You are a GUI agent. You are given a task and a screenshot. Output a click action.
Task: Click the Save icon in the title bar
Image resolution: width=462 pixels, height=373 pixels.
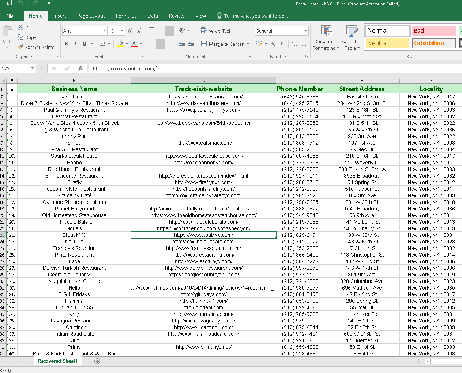click(9, 3)
